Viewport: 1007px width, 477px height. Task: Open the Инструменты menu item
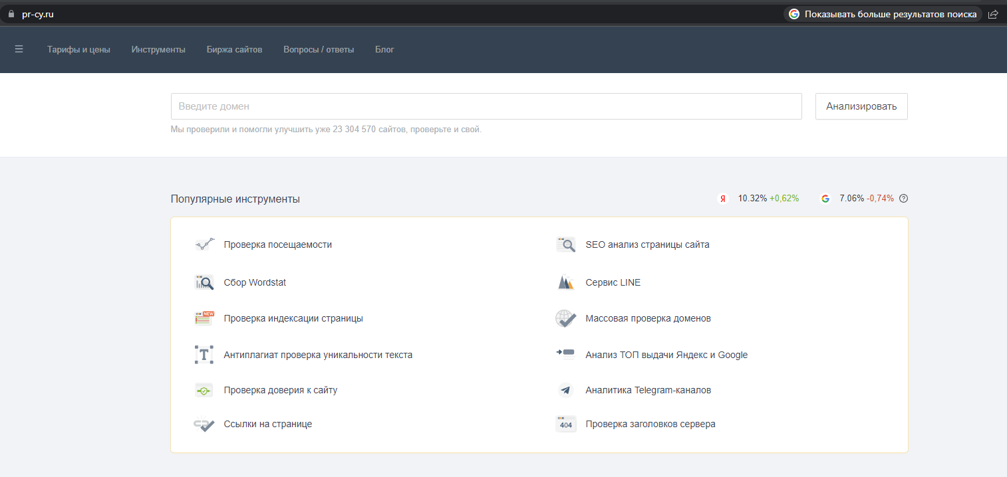coord(158,49)
